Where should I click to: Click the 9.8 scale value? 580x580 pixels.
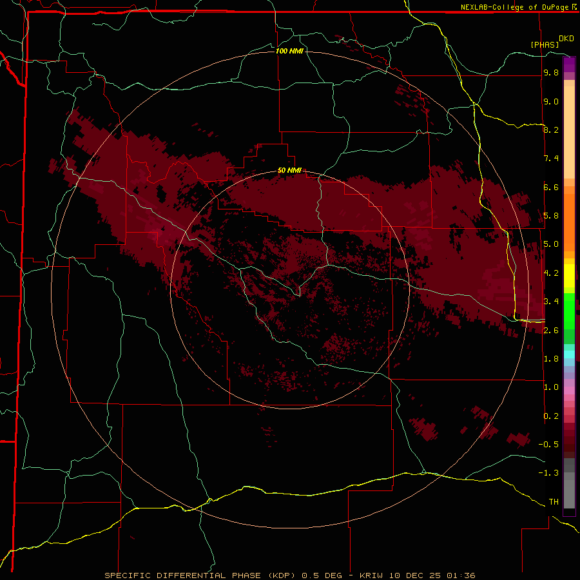(x=551, y=72)
